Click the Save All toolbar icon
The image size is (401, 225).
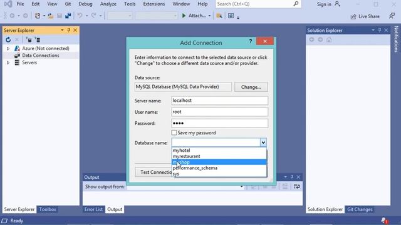click(x=68, y=16)
